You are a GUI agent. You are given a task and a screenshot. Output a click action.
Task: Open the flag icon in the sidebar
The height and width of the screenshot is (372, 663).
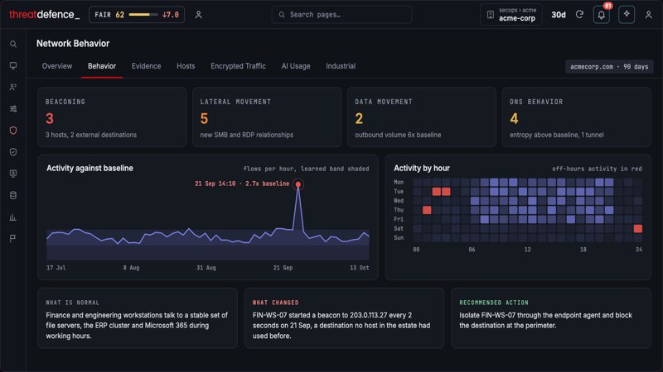(x=13, y=239)
